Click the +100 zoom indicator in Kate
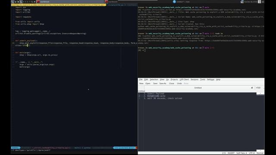 click(258, 88)
